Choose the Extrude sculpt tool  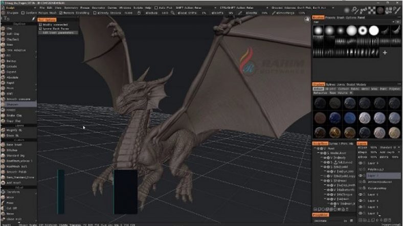pos(13,66)
